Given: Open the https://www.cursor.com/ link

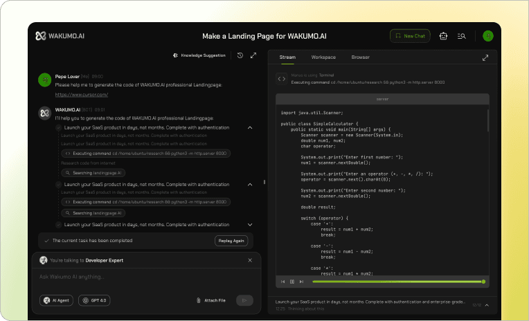Looking at the screenshot, I should [82, 95].
